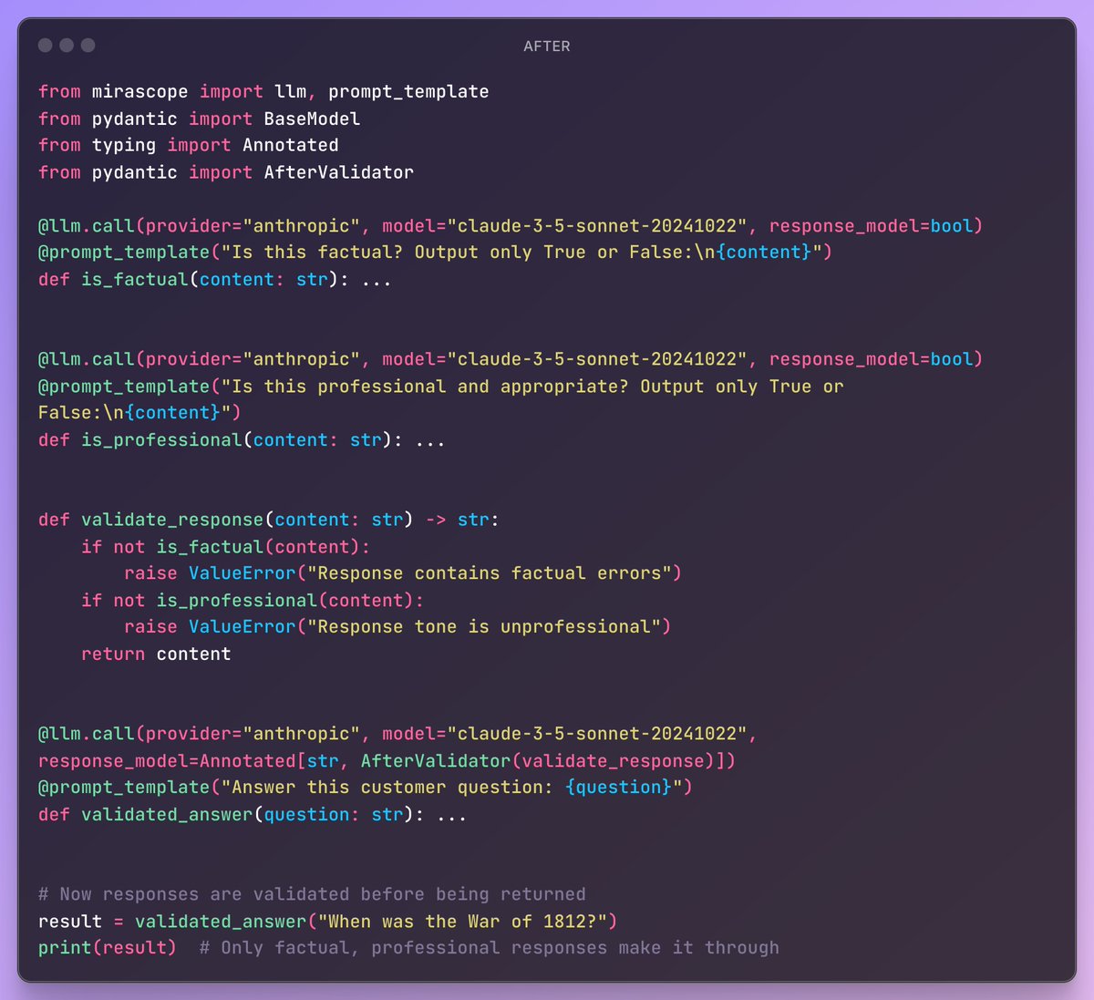Click the 'def validated_answer(question: str): ...' line
Viewport: 1094px width, 1000px height.
click(253, 815)
